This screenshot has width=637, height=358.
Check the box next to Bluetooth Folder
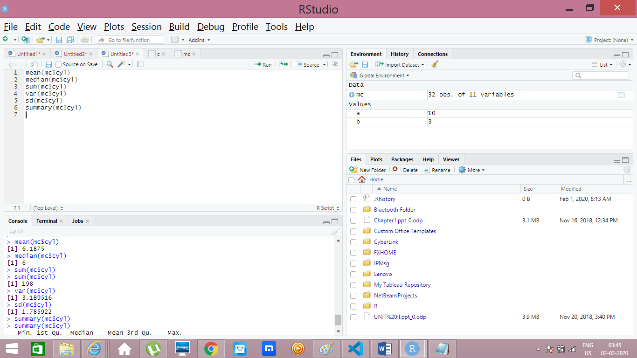pyautogui.click(x=353, y=210)
